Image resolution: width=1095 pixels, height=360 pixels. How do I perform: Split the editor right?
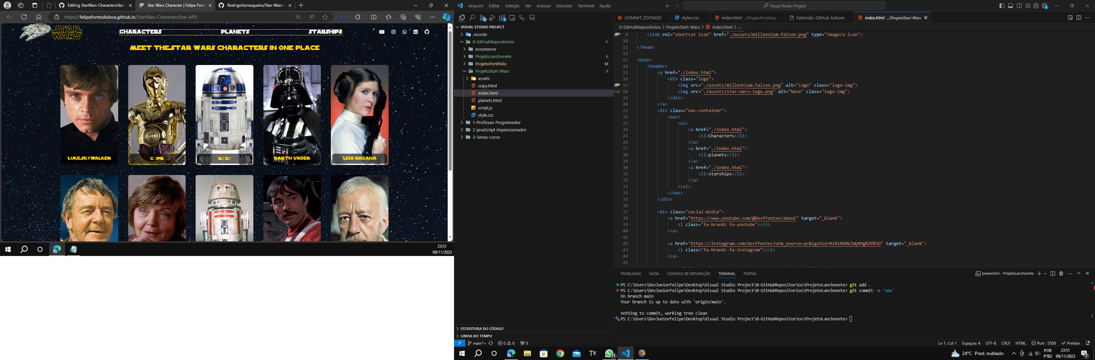coord(1079,18)
